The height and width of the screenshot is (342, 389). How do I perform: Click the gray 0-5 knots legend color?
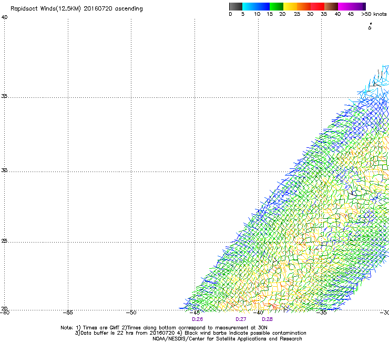tap(236, 6)
